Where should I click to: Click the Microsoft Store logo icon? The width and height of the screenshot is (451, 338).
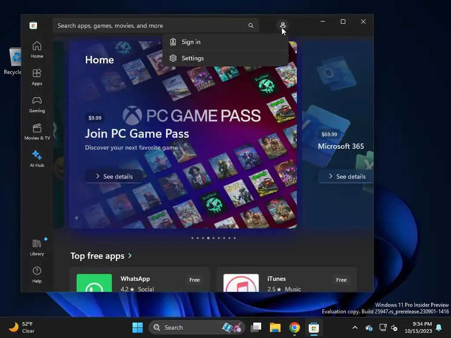click(x=33, y=25)
